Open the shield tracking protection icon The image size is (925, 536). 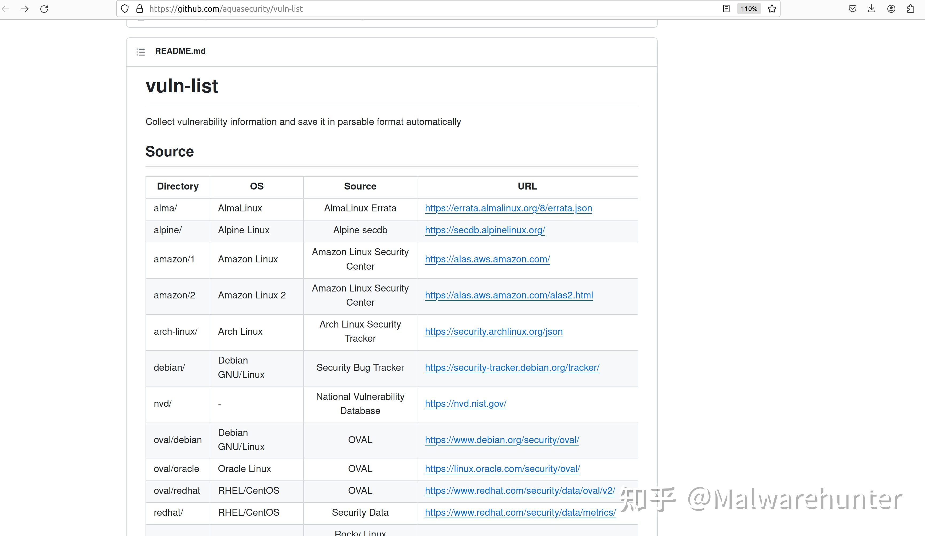pyautogui.click(x=125, y=9)
